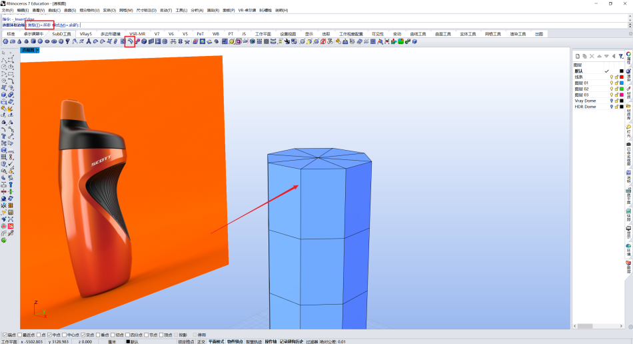Open the File (F) menu
Screen dimensions: 633x344
(8, 10)
